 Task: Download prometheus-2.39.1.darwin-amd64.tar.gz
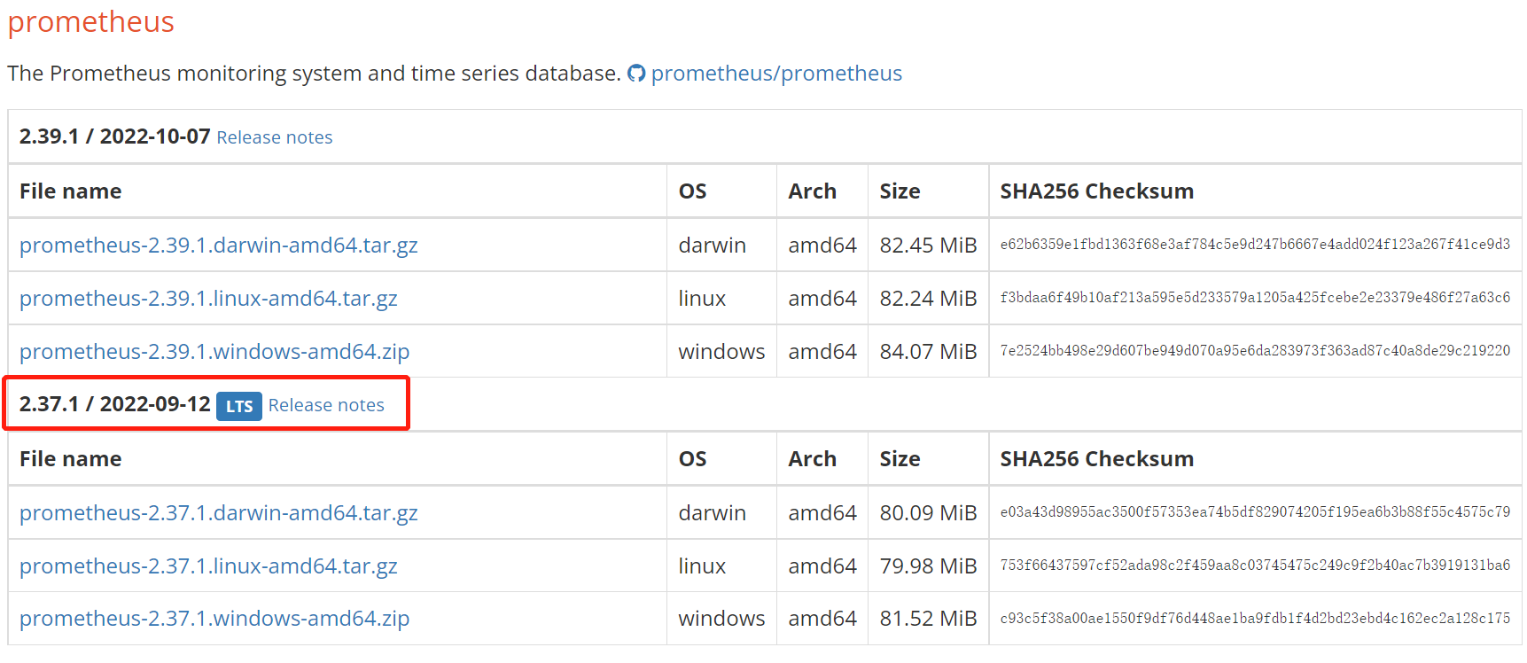[x=219, y=246]
